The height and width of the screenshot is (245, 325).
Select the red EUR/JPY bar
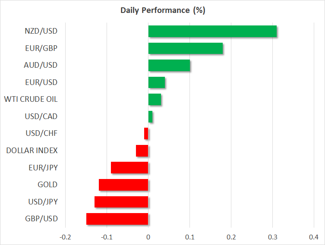point(129,167)
